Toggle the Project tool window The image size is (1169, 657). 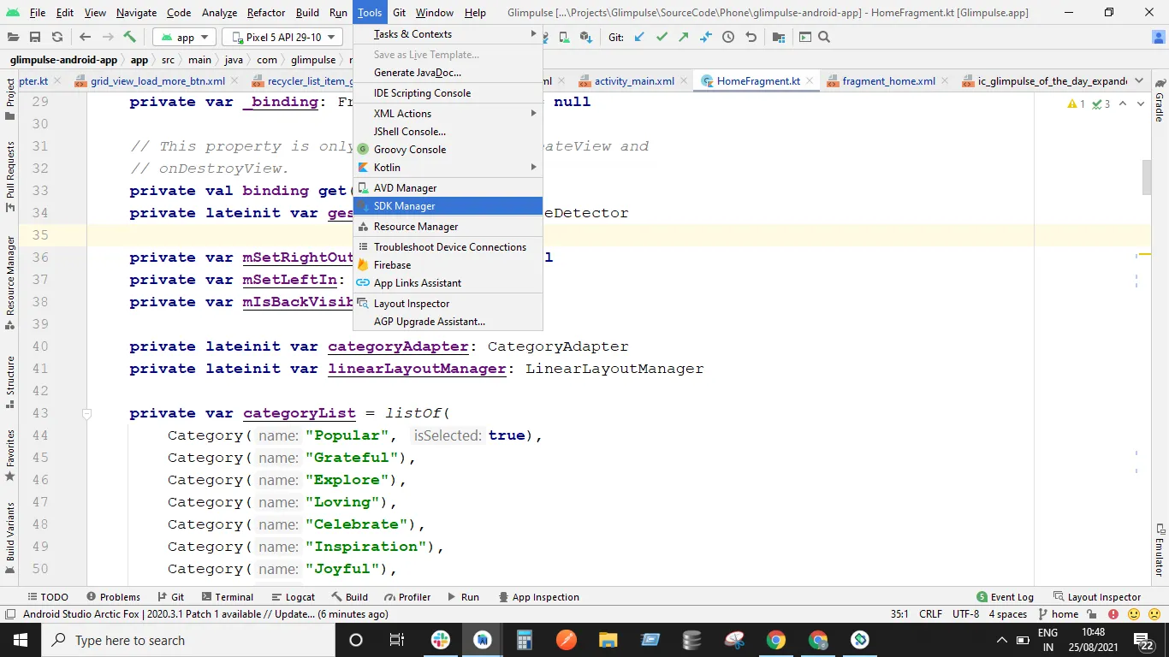[x=10, y=92]
